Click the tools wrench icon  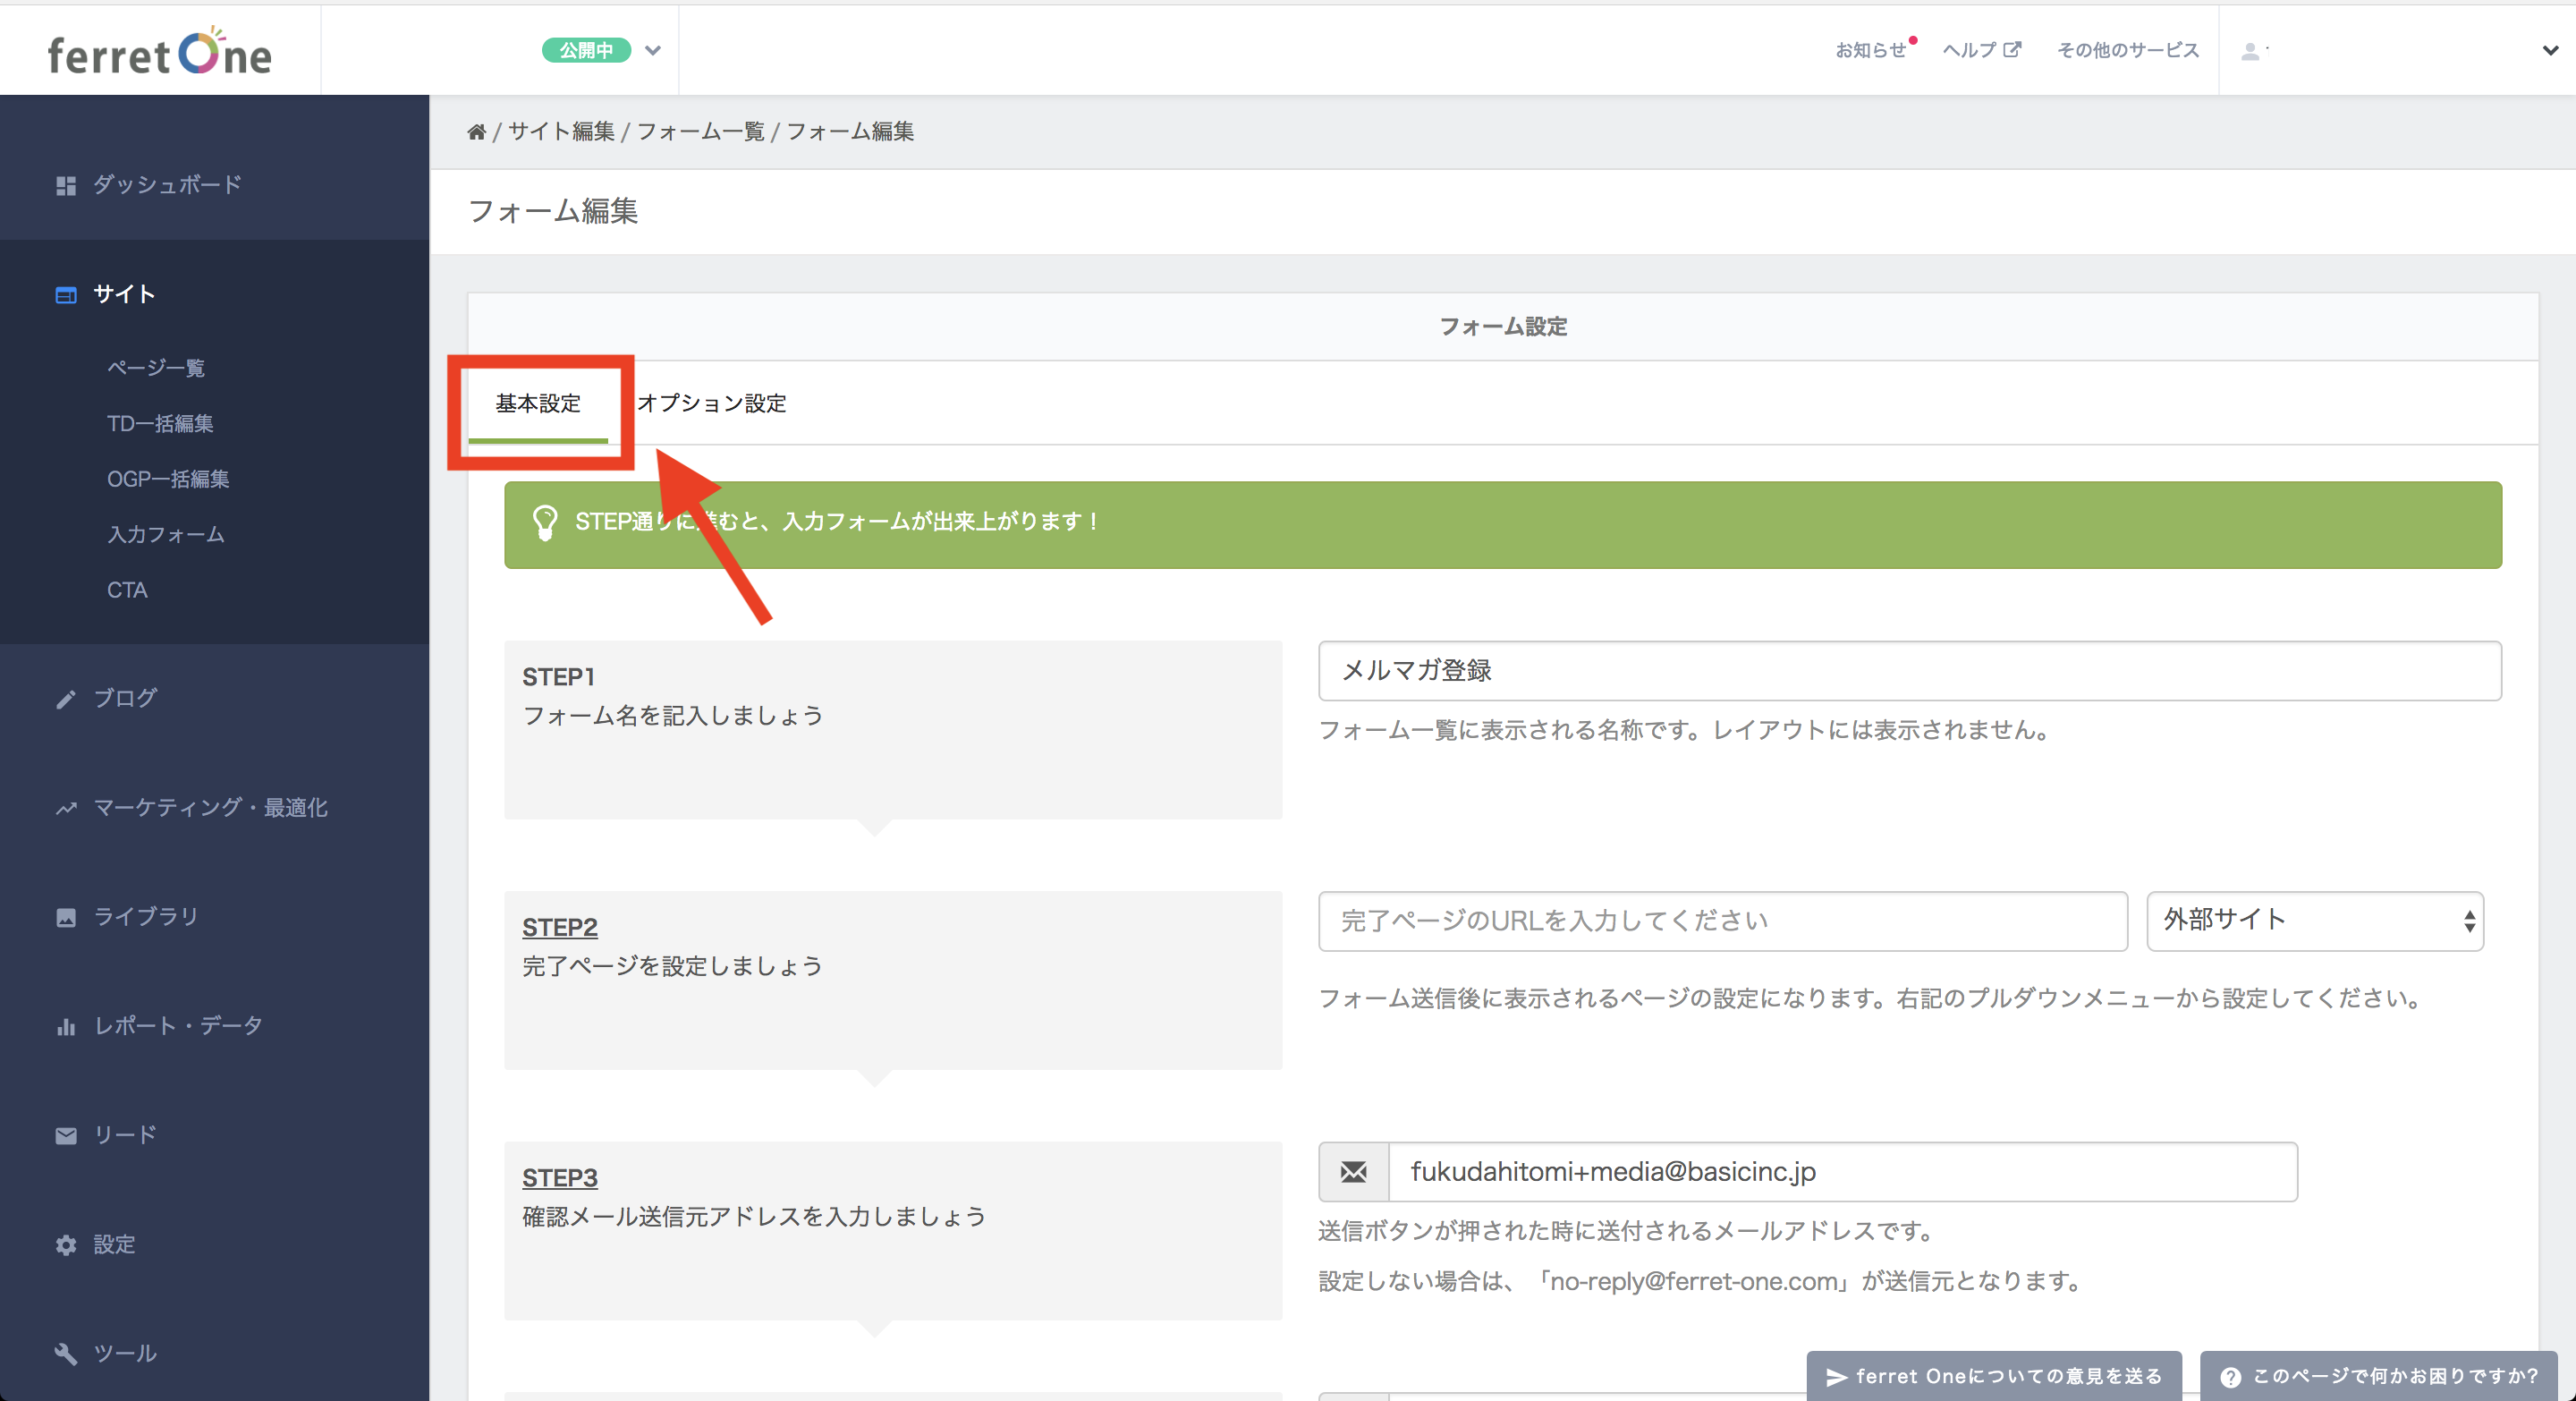point(66,1354)
